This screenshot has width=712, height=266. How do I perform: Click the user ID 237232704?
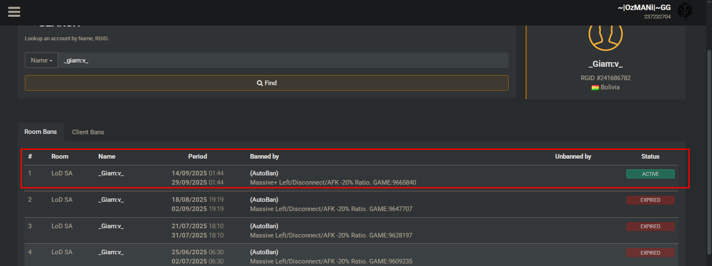coord(657,17)
